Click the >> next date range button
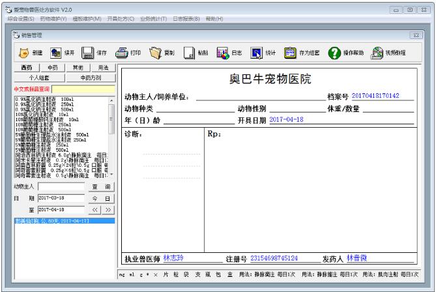Screen dimensions: 436x292 click(108, 209)
